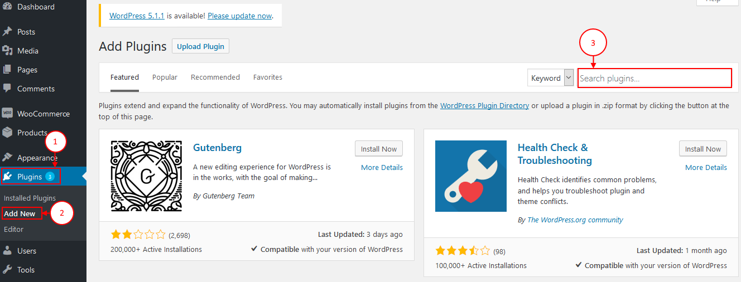This screenshot has height=282, width=741.
Task: Click the '100,000+ Active Installations' text
Action: 481,265
